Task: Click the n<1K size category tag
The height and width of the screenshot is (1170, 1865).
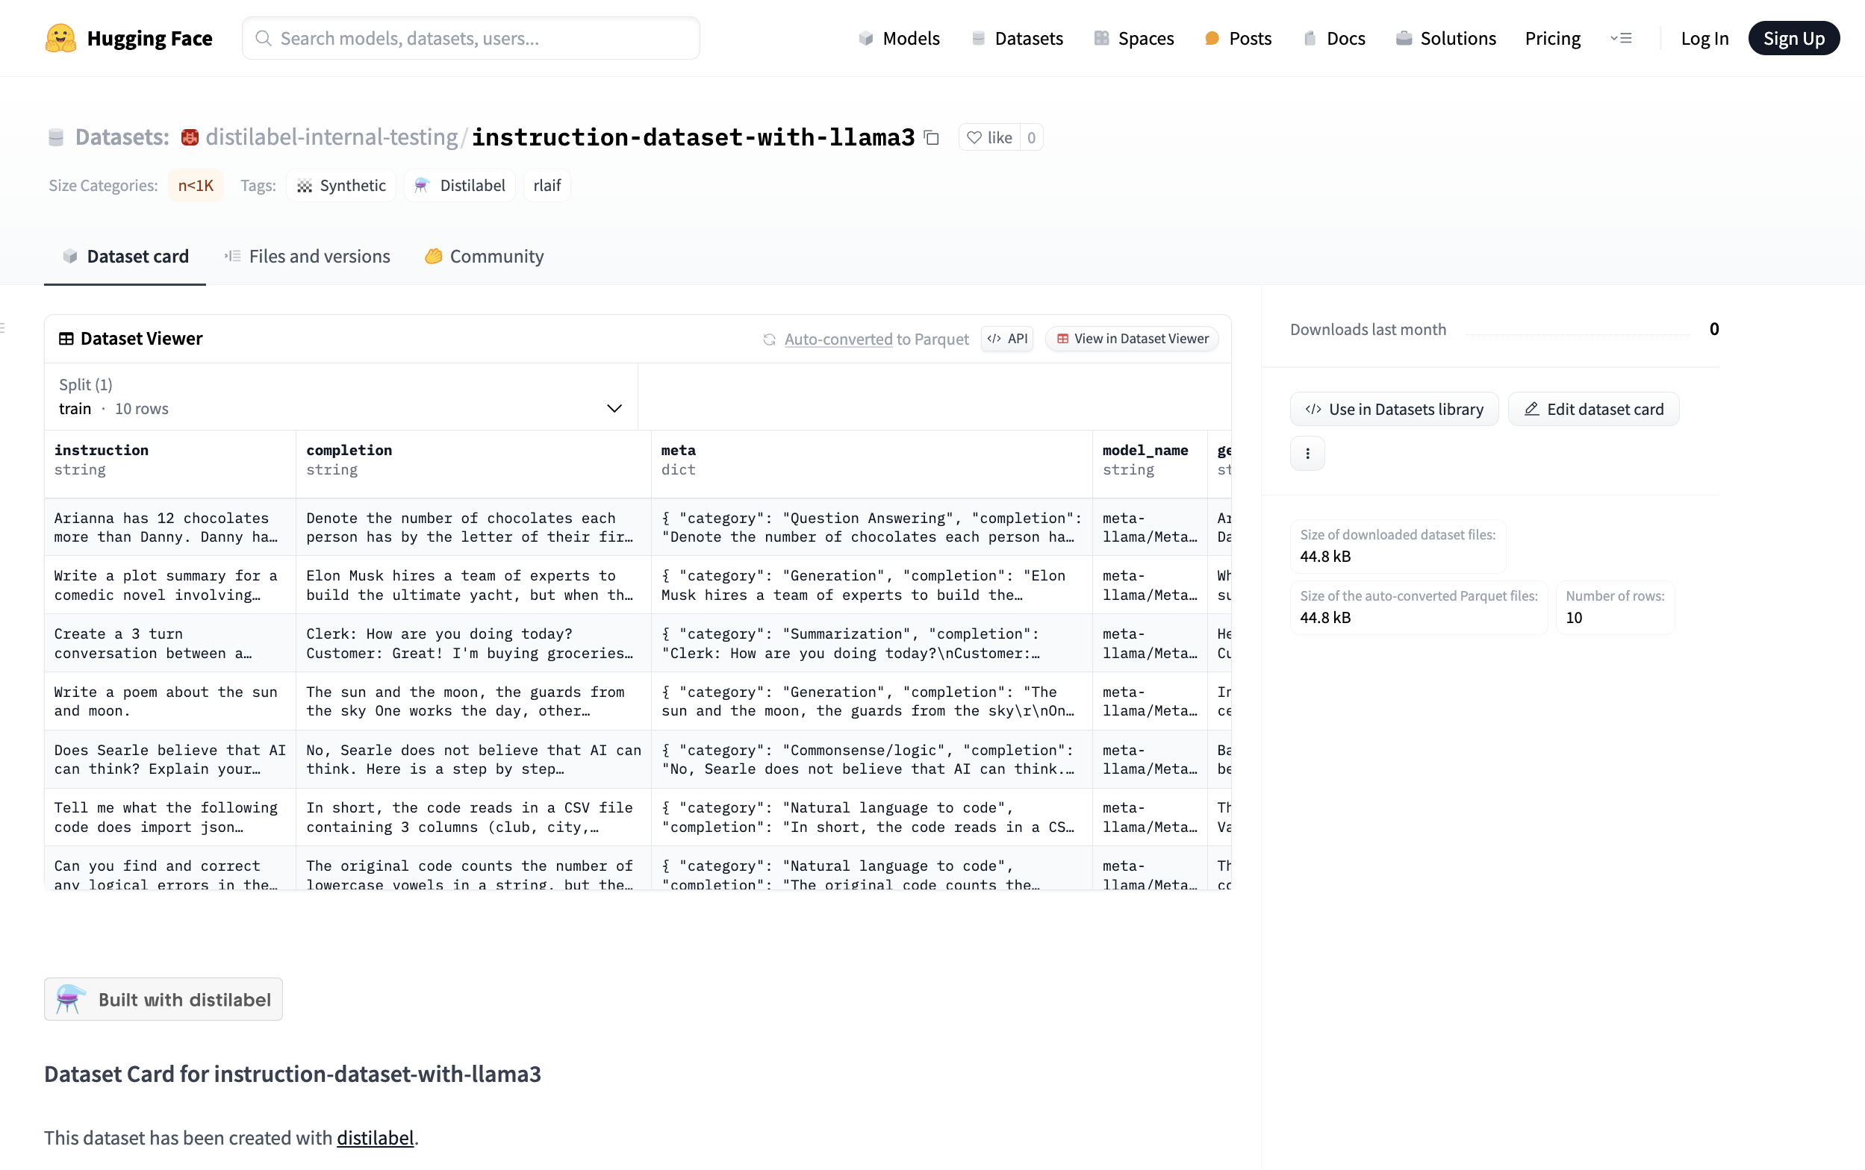Action: 196,186
